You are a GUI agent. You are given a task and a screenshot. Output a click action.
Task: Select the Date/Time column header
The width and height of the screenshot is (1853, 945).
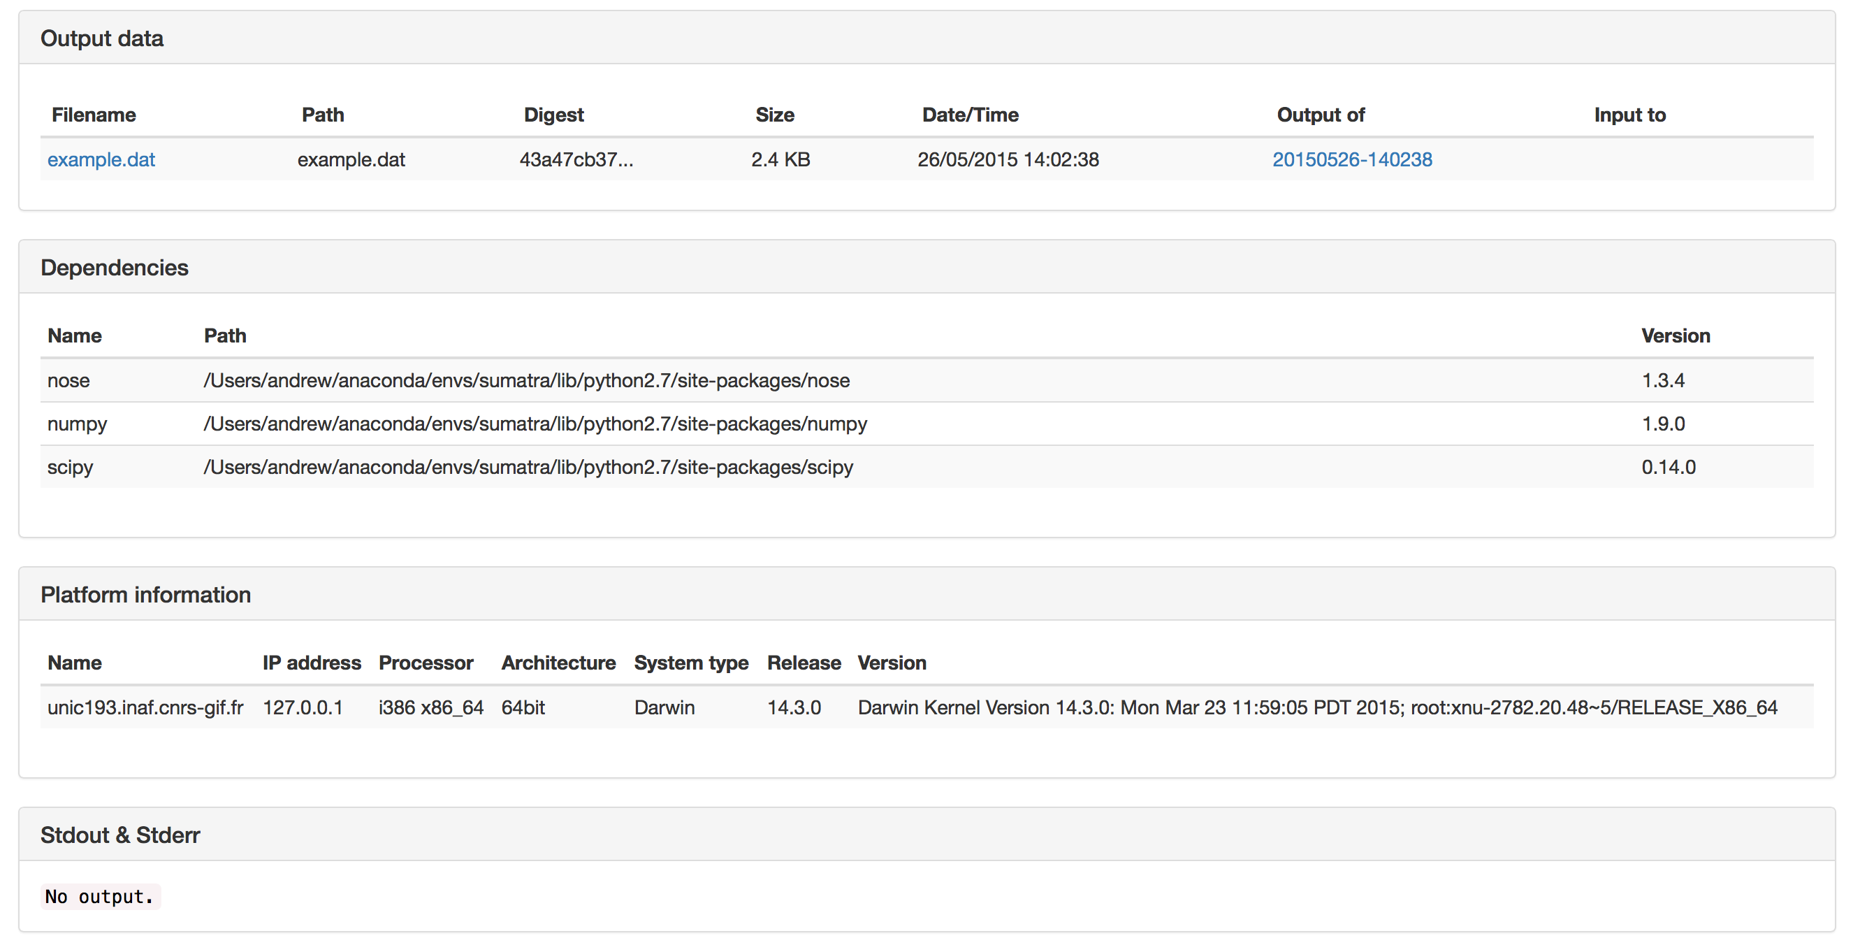coord(971,115)
